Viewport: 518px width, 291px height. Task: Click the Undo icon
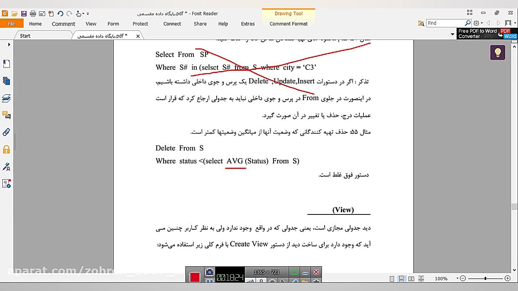click(61, 14)
